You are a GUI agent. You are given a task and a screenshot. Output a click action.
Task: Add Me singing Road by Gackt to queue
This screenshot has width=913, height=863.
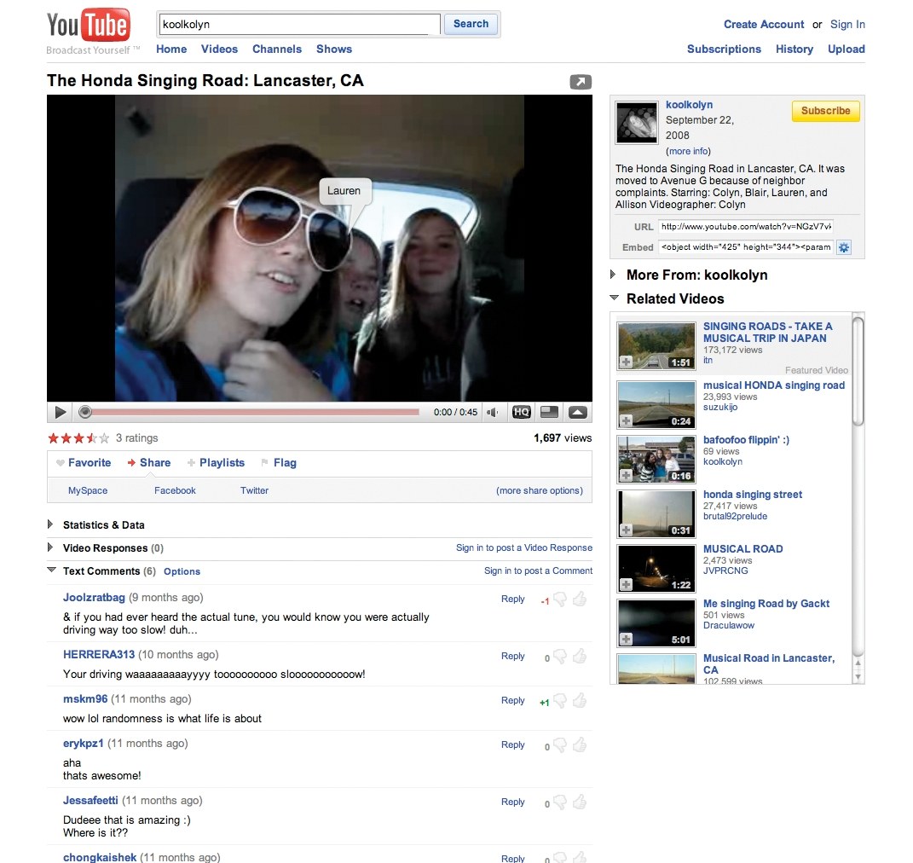pos(626,639)
